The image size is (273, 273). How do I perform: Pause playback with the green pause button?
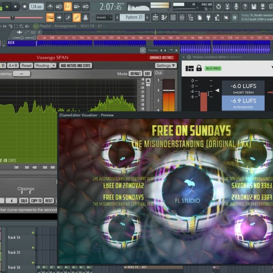click(x=7, y=7)
